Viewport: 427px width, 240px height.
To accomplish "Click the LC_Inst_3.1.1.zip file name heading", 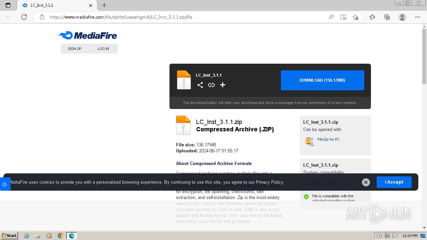I will [219, 122].
